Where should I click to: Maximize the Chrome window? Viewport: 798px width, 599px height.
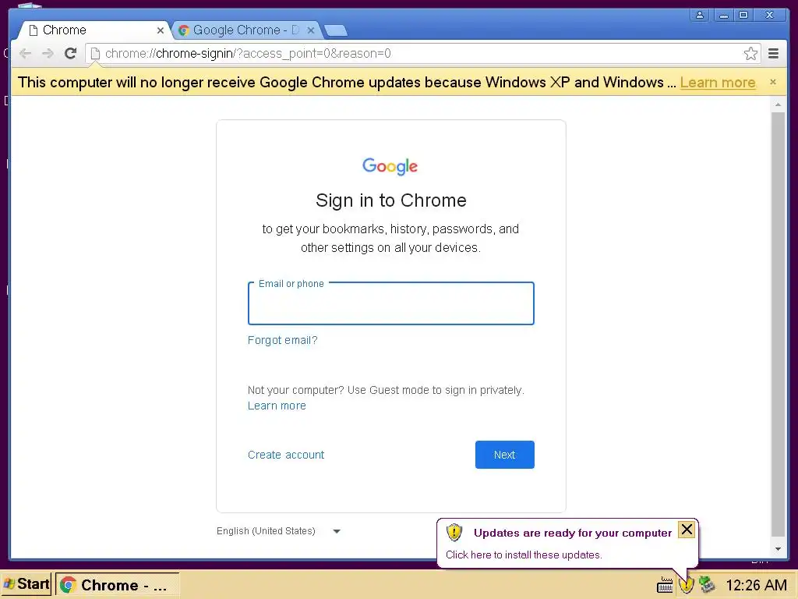tap(743, 16)
